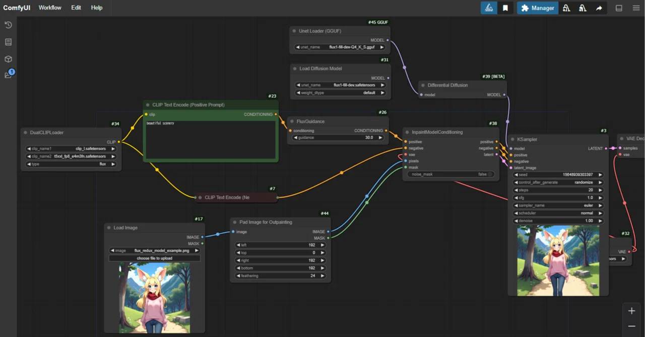The width and height of the screenshot is (645, 337).
Task: Collapse the DualCLIPLoader node dot
Action: tap(25, 133)
